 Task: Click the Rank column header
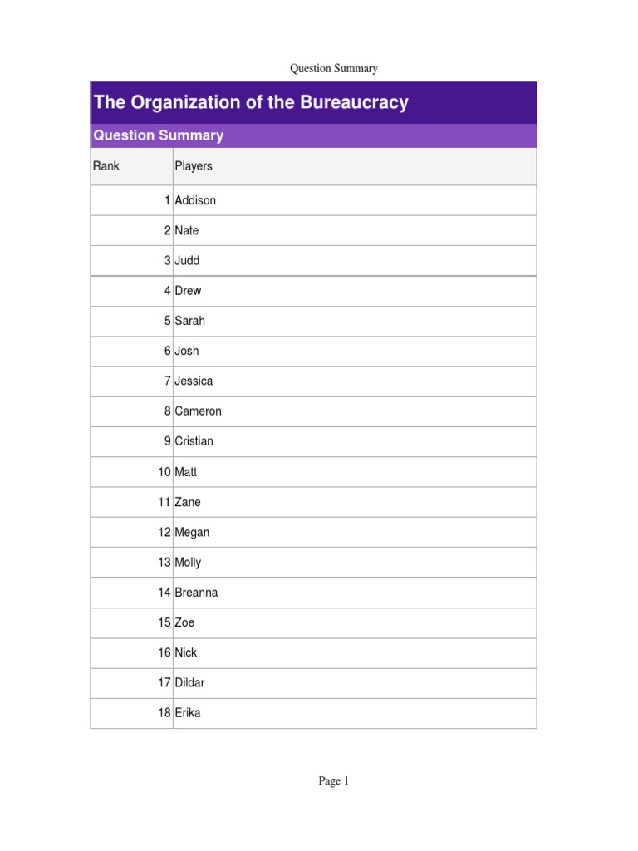[x=106, y=166]
